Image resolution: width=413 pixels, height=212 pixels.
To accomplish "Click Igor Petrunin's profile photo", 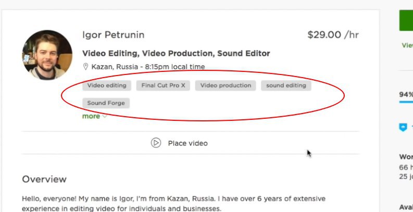I will [x=47, y=55].
